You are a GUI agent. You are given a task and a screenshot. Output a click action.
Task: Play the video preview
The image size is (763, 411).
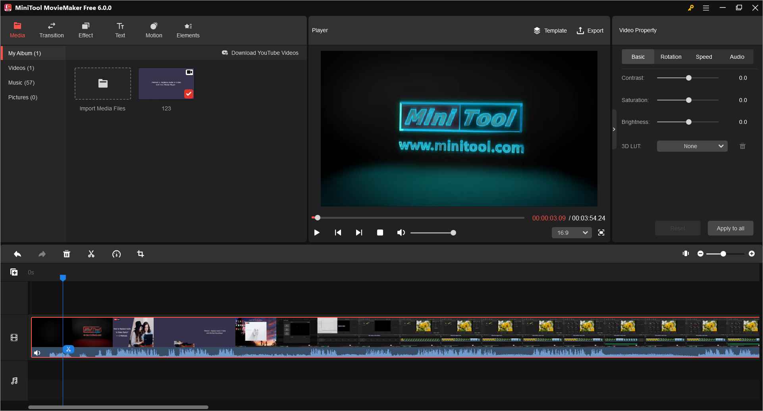click(317, 233)
